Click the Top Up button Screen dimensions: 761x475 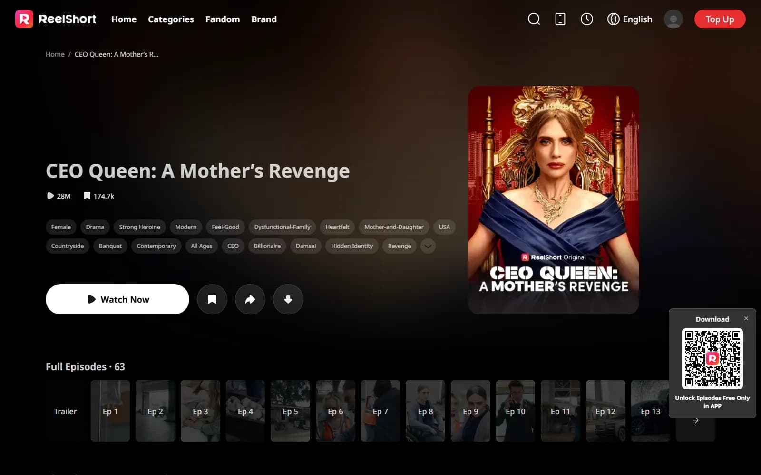pos(720,19)
